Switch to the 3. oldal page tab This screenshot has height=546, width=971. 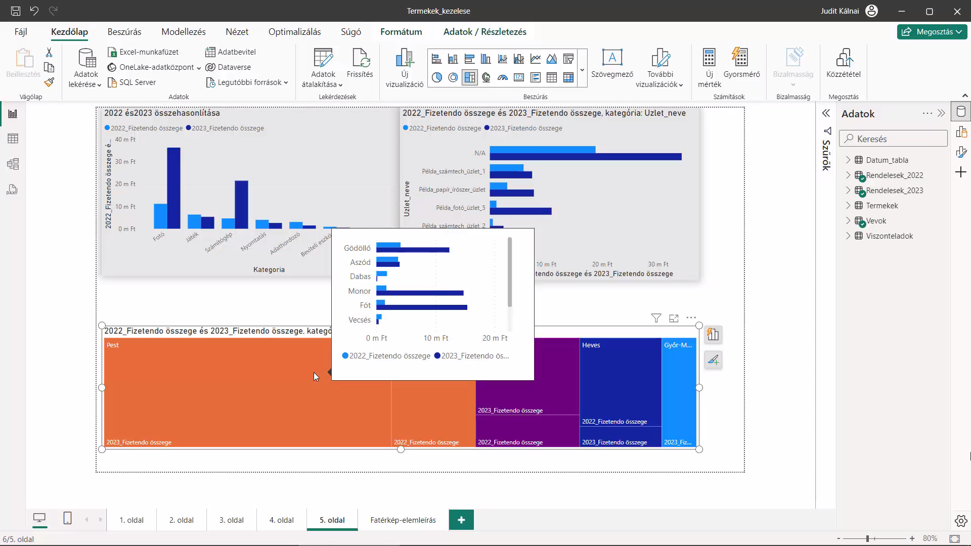pos(232,520)
